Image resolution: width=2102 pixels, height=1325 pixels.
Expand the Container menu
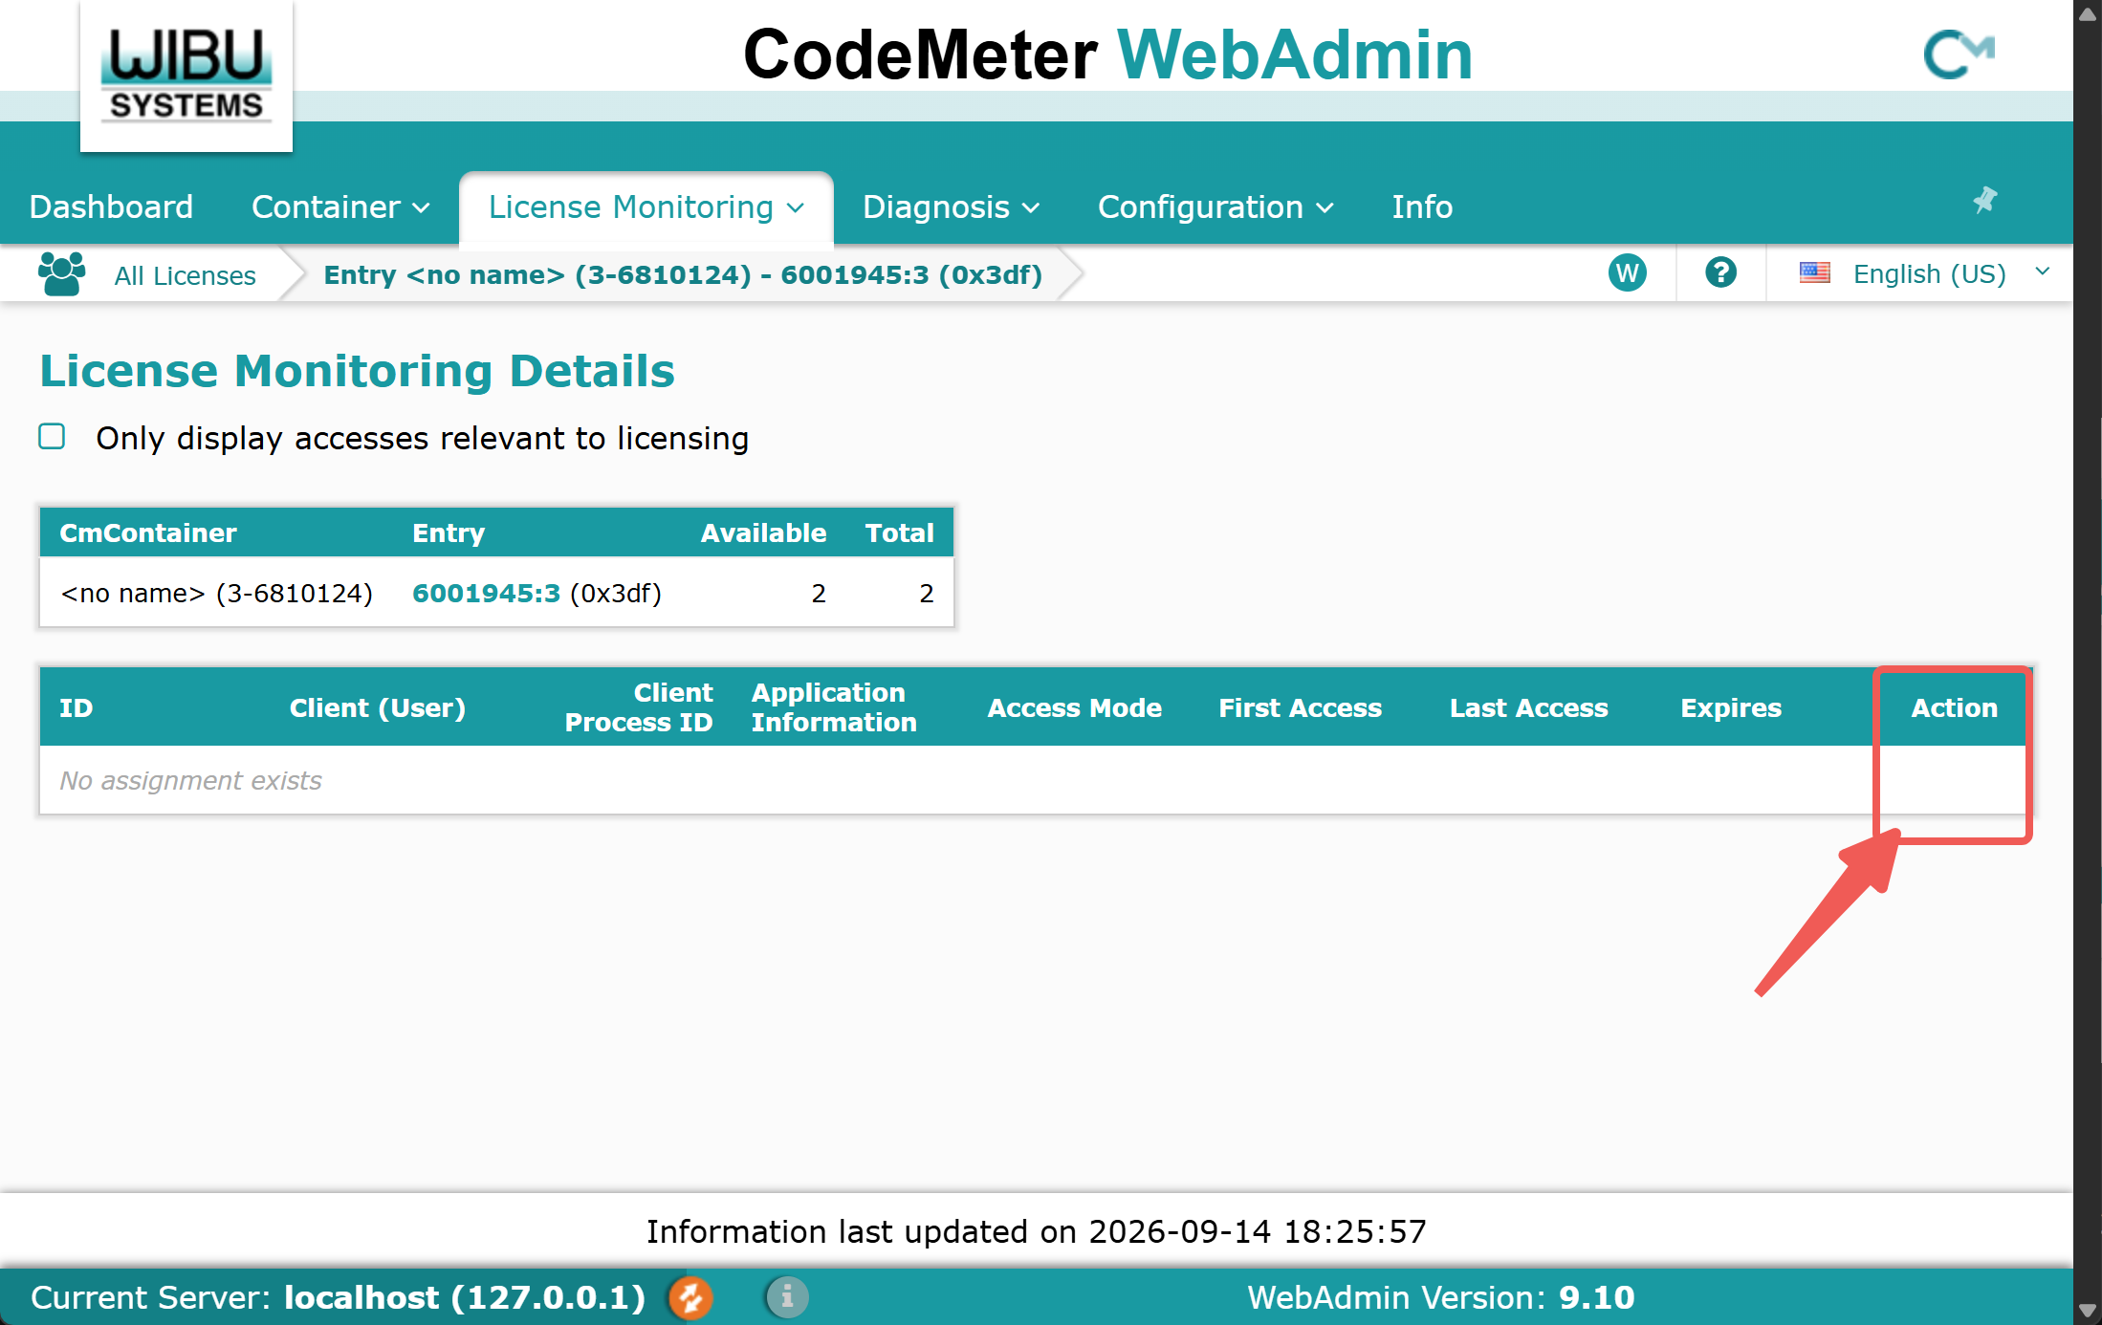coord(340,207)
